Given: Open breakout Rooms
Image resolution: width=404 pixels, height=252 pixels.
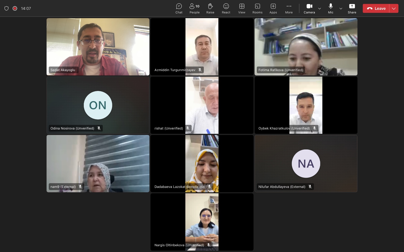Looking at the screenshot, I should click(x=257, y=9).
